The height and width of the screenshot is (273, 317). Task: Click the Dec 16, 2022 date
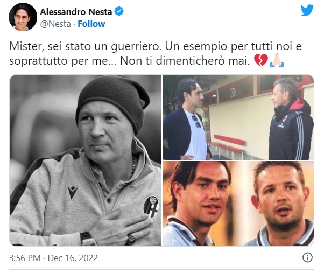point(73,258)
